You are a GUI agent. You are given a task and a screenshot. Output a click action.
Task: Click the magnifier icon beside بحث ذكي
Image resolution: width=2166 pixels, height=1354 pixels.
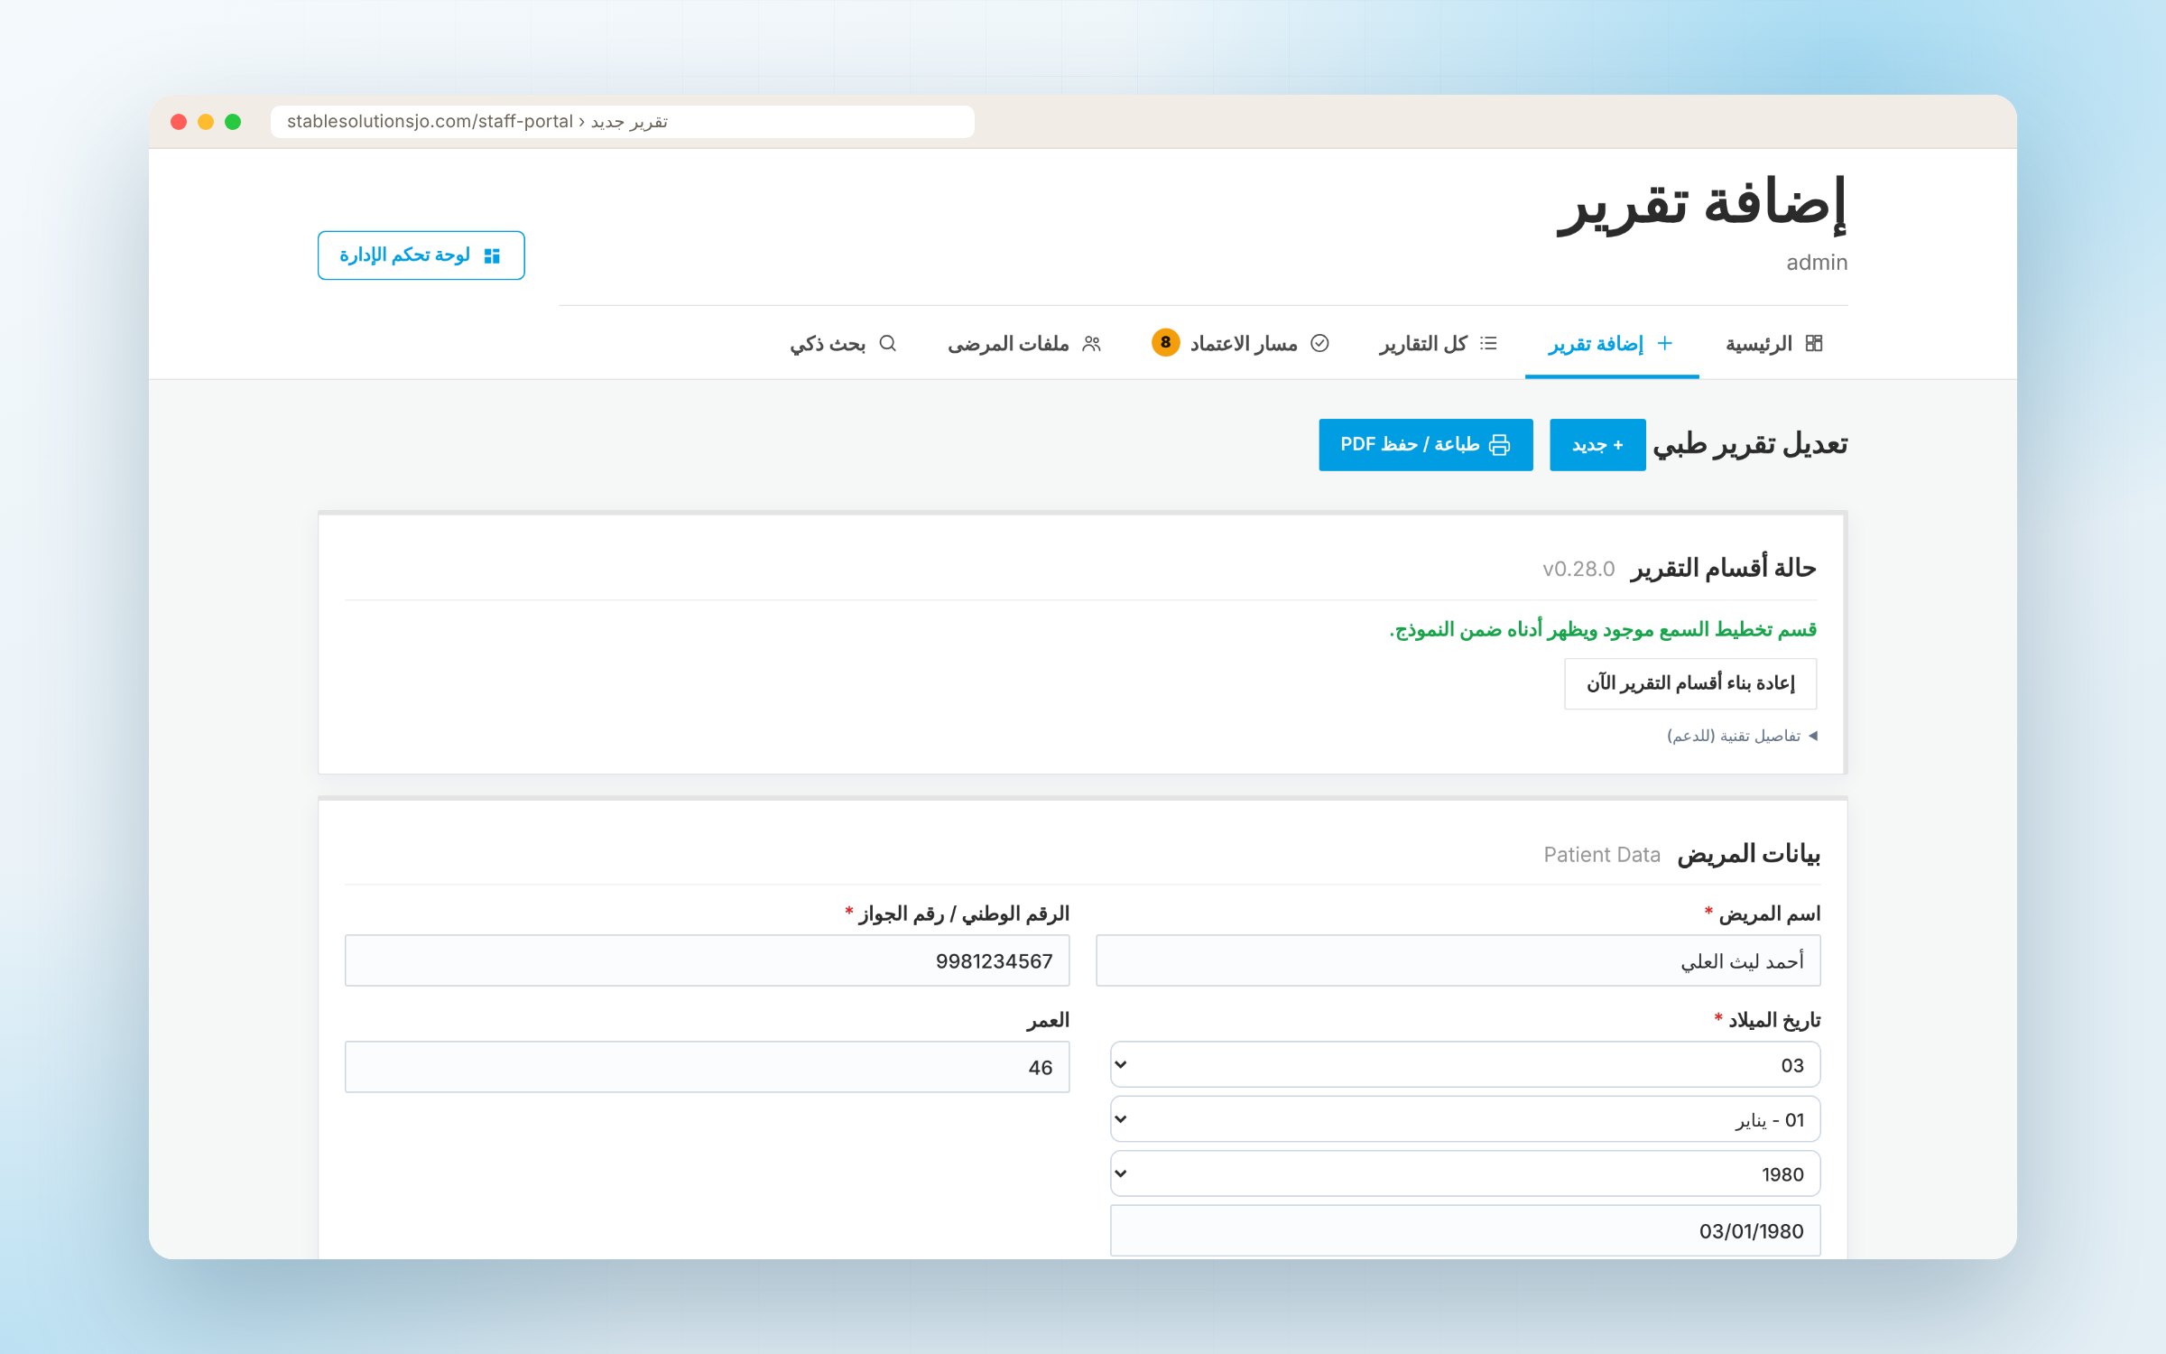pos(888,343)
